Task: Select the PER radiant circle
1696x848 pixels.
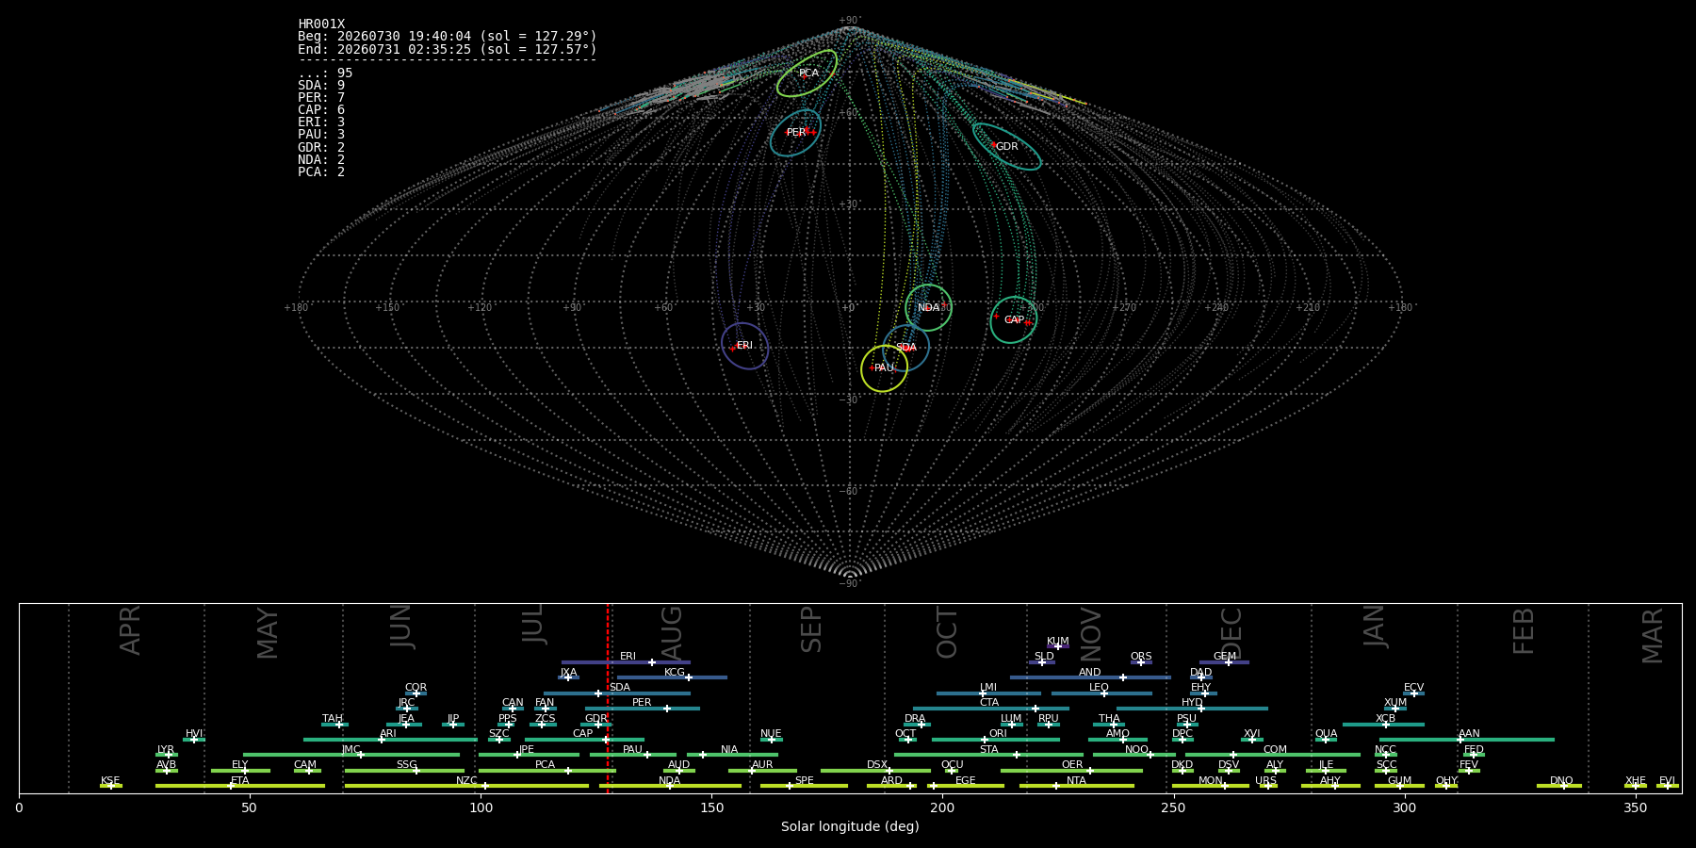Action: pos(795,133)
